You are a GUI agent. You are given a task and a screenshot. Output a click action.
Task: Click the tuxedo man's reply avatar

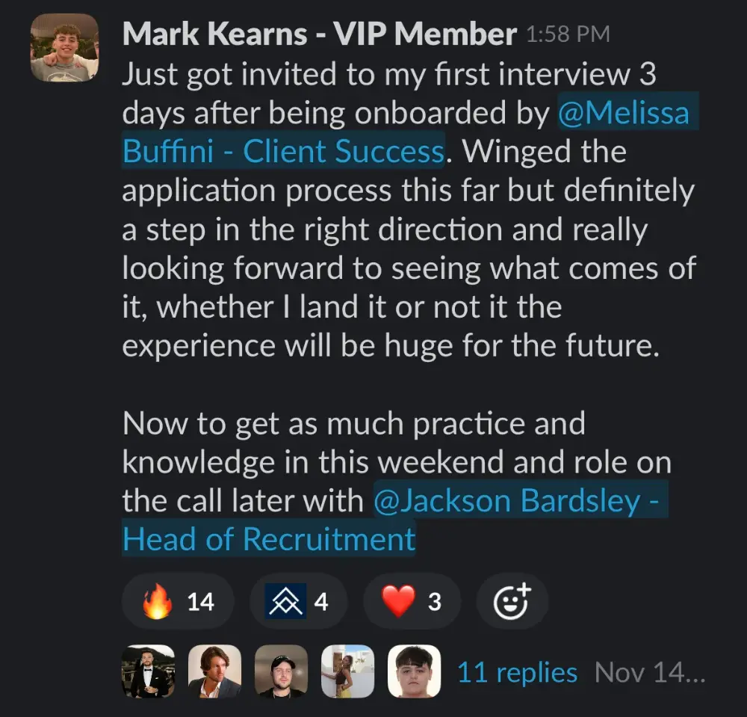[x=148, y=671]
